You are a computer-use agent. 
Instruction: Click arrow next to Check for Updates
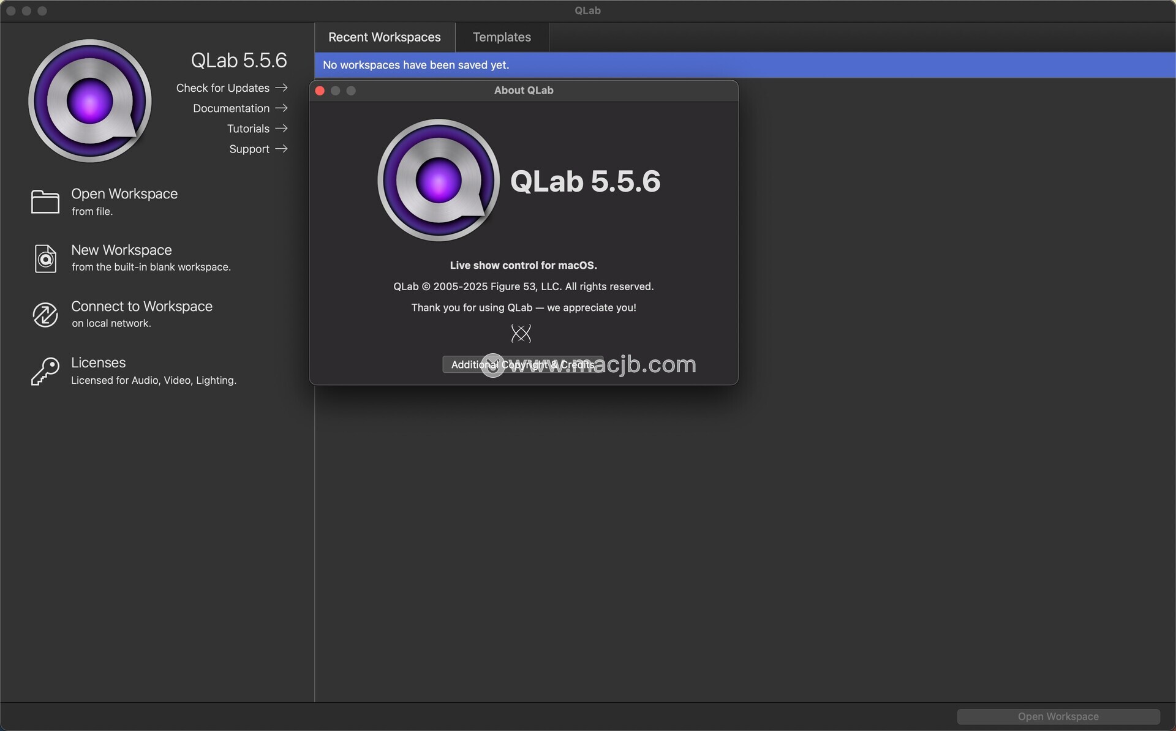click(281, 88)
